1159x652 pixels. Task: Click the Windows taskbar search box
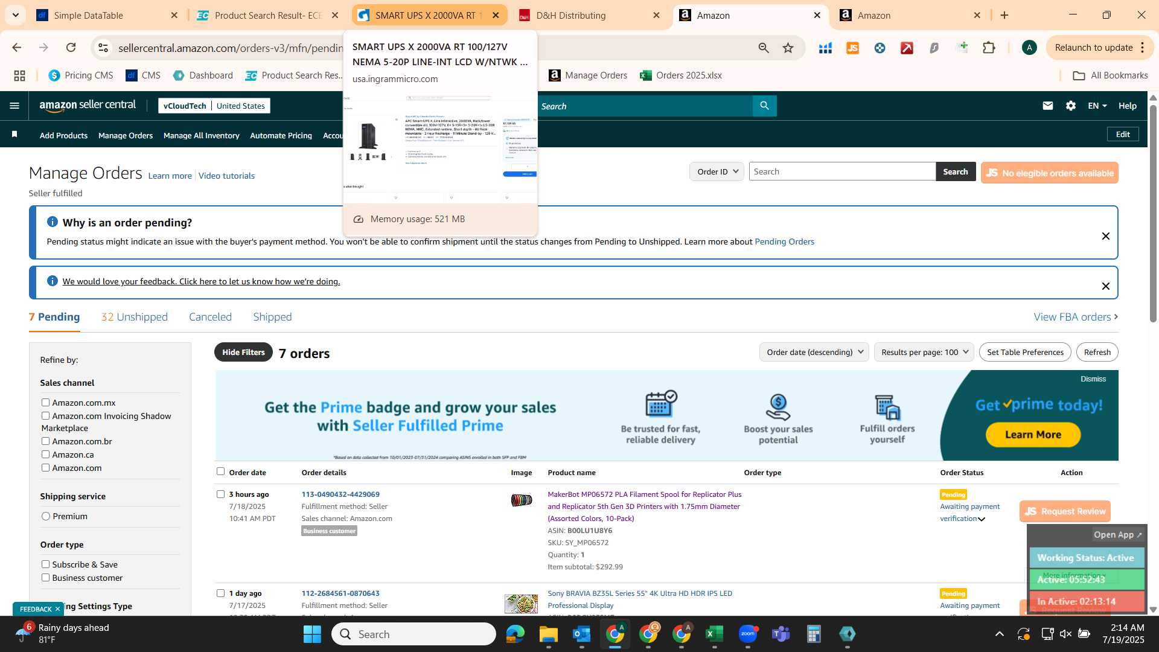tap(413, 634)
